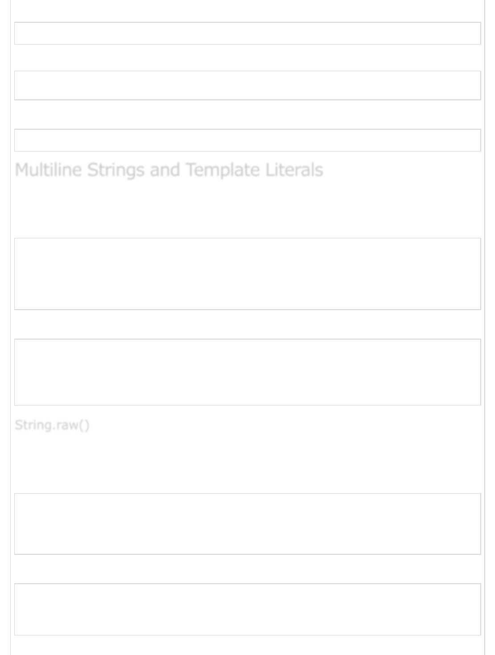
Task: Click the large box below the Multiline Strings heading
Action: tap(247, 274)
